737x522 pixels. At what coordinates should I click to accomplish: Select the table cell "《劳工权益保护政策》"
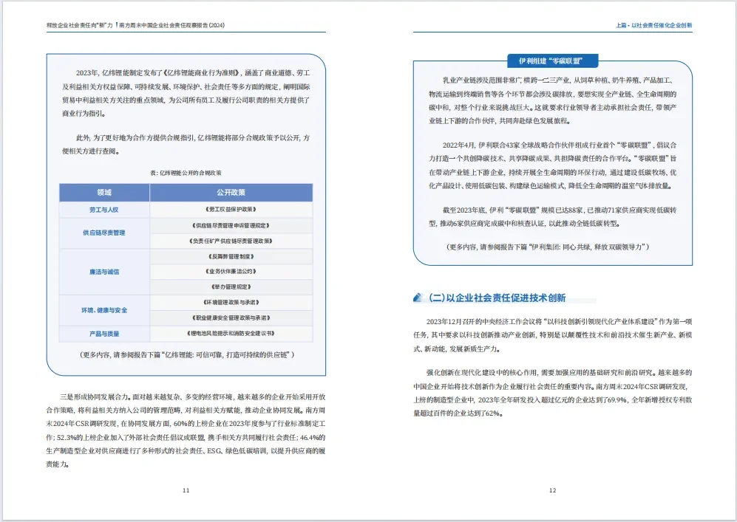pyautogui.click(x=231, y=210)
